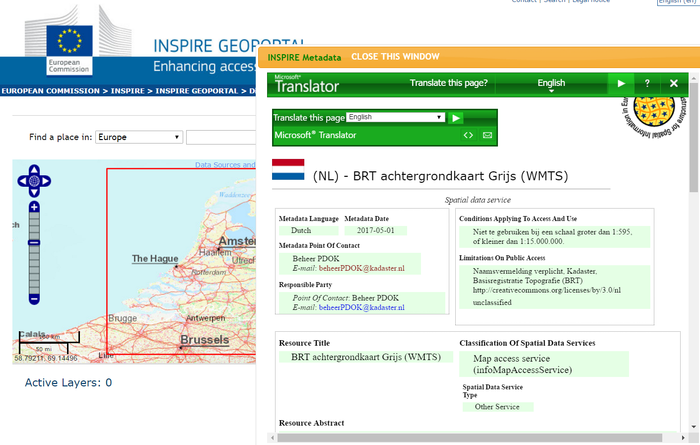Zoom in the map with the plus button
Viewport: 700px width, 445px height.
pyautogui.click(x=34, y=207)
